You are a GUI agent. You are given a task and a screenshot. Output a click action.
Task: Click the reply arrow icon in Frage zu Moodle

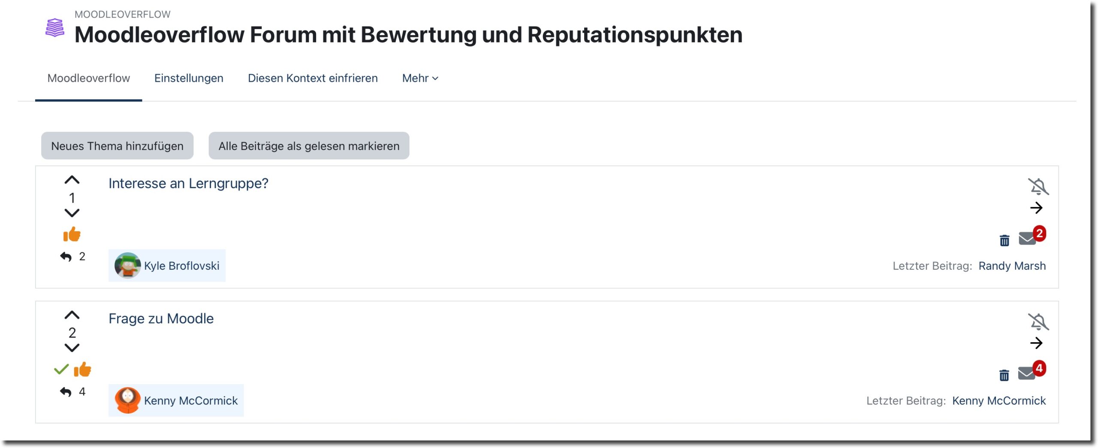(x=66, y=392)
